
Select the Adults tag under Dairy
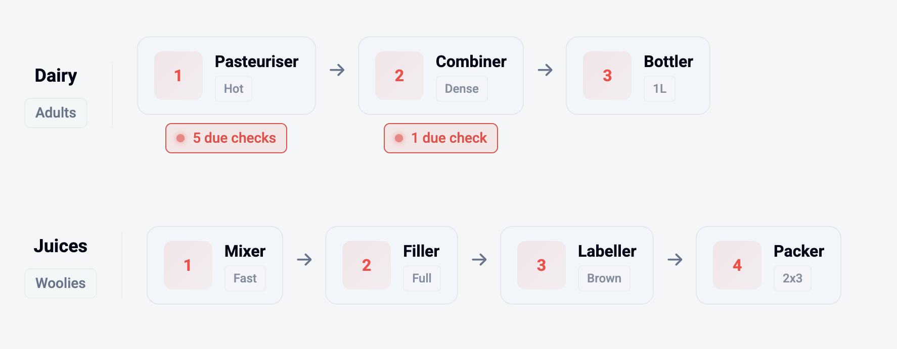[x=56, y=113]
